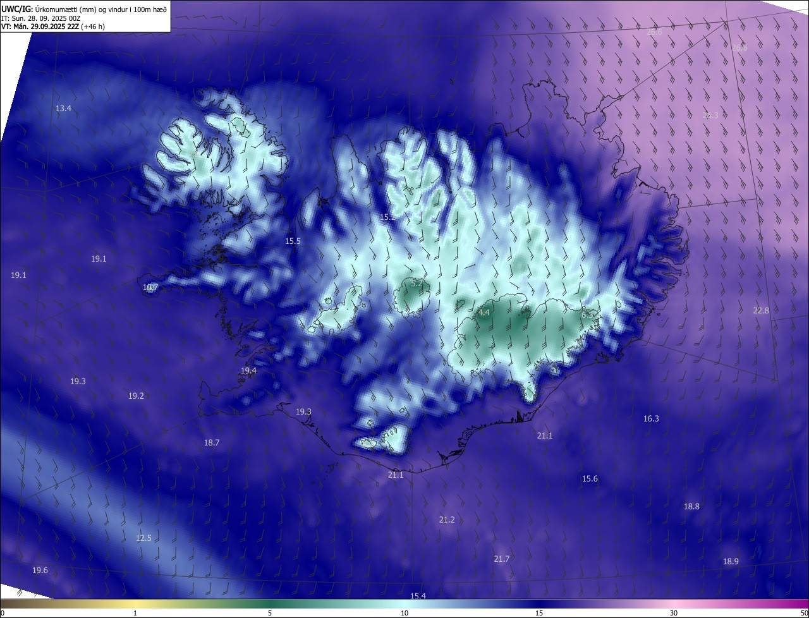
Task: Click the 10 tick on the color scale
Action: [x=404, y=613]
